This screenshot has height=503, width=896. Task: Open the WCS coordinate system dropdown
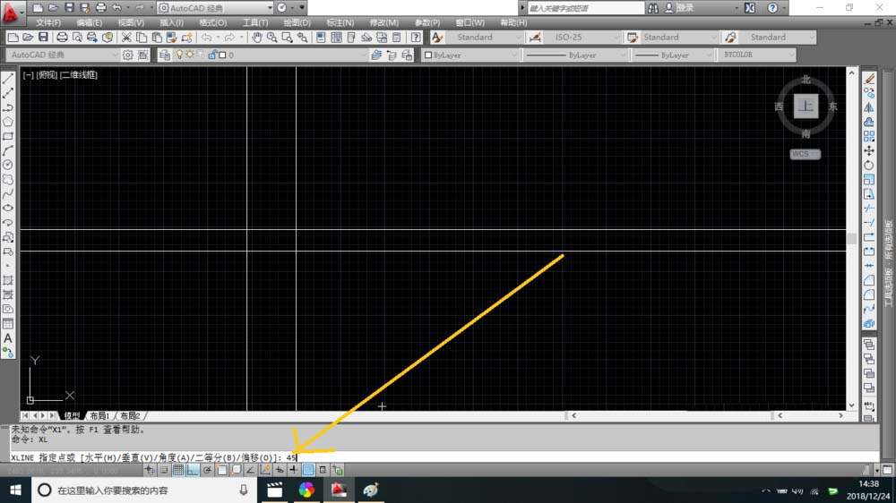point(806,154)
